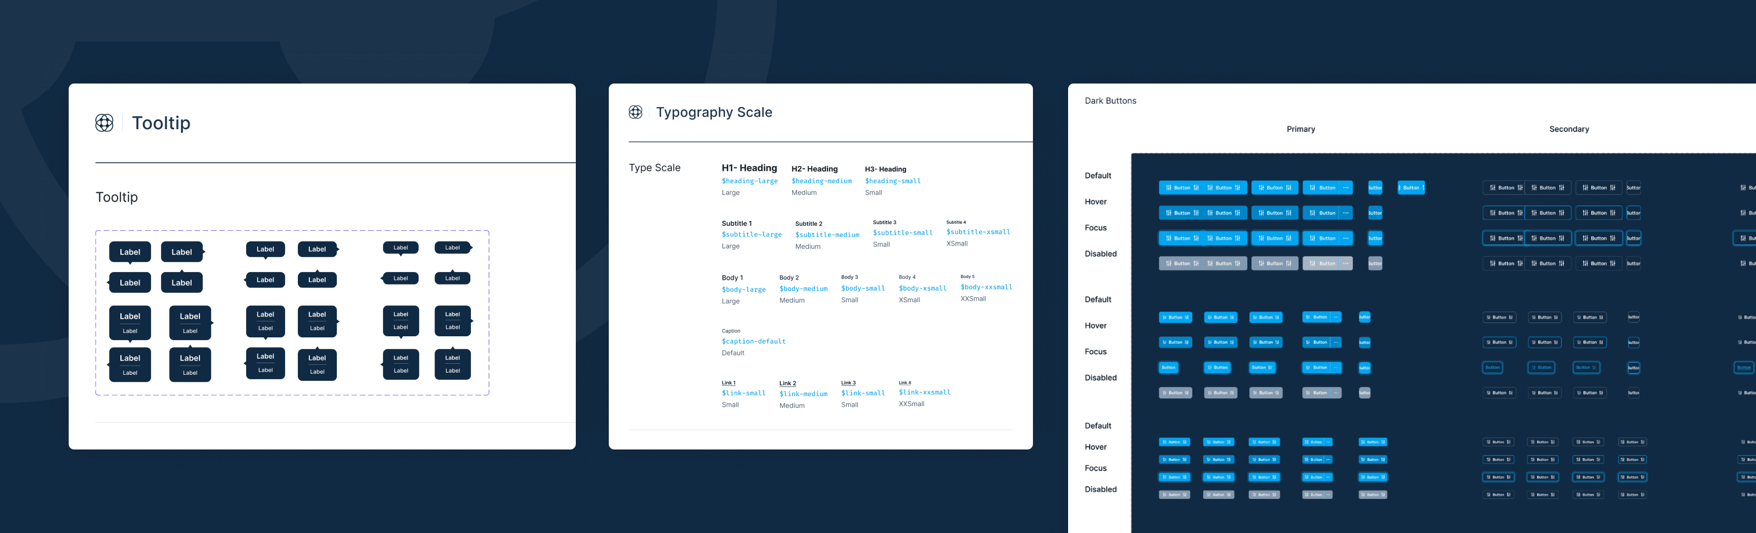Click the $heading-large token link
This screenshot has height=533, width=1756.
coord(749,181)
